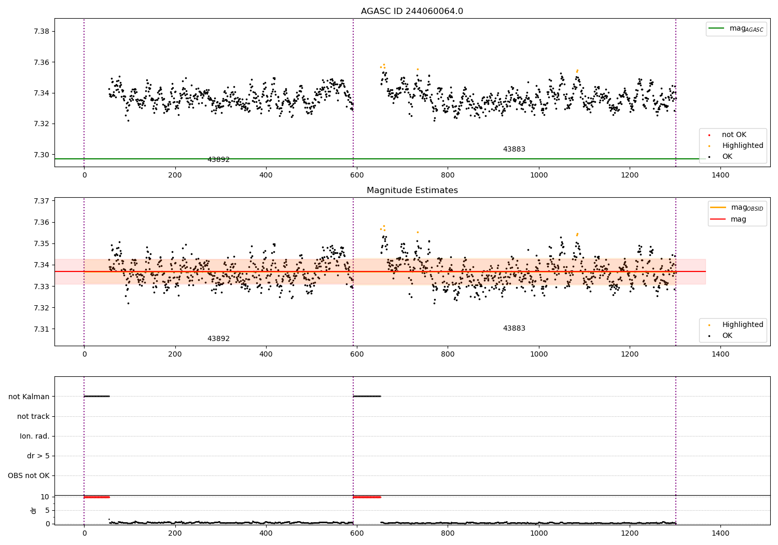The height and width of the screenshot is (545, 778).
Task: Click the 1400 x-tick of the top panel
Action: click(720, 175)
